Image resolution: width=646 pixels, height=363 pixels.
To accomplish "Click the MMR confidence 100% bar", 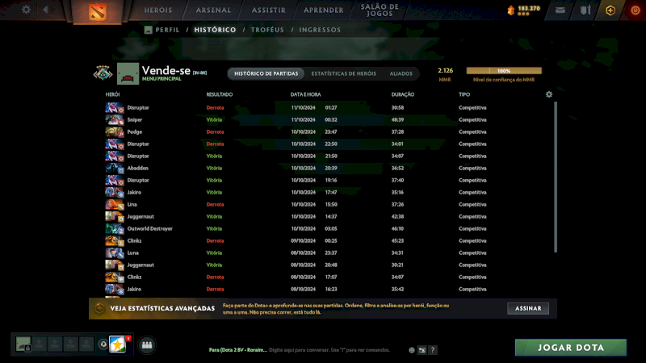I will 504,71.
